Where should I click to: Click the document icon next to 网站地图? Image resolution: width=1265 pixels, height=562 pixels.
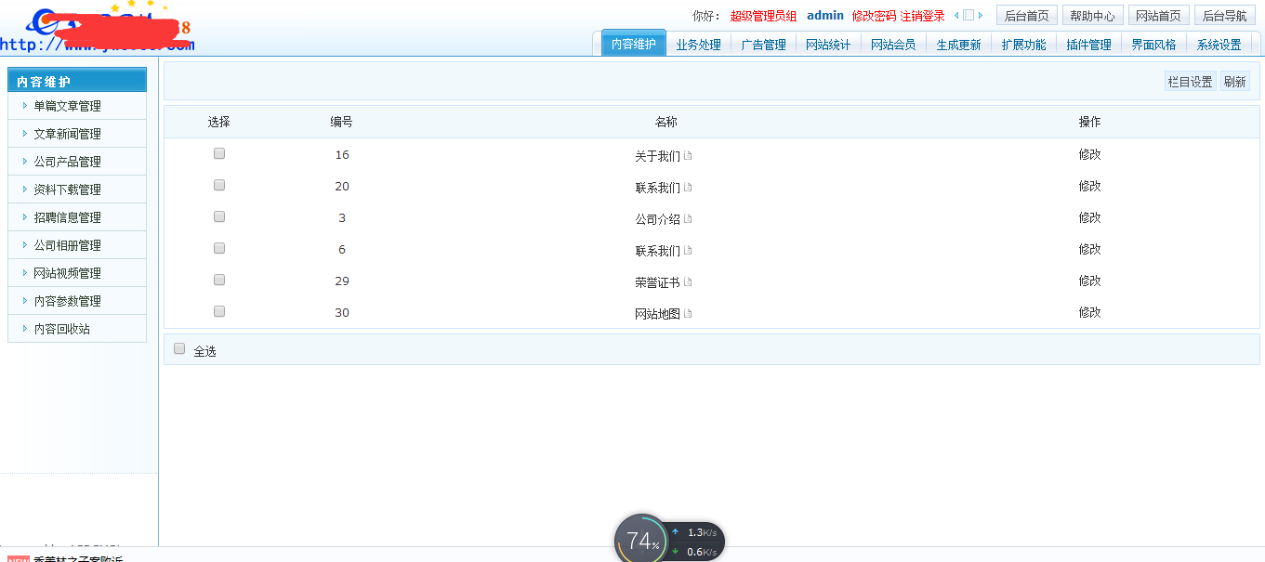[x=688, y=314]
